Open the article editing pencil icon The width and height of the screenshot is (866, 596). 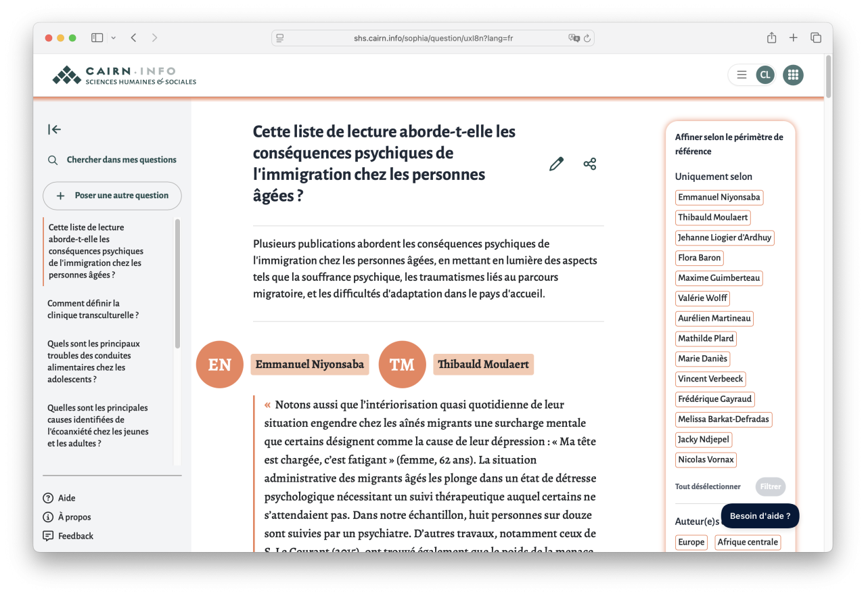coord(556,164)
